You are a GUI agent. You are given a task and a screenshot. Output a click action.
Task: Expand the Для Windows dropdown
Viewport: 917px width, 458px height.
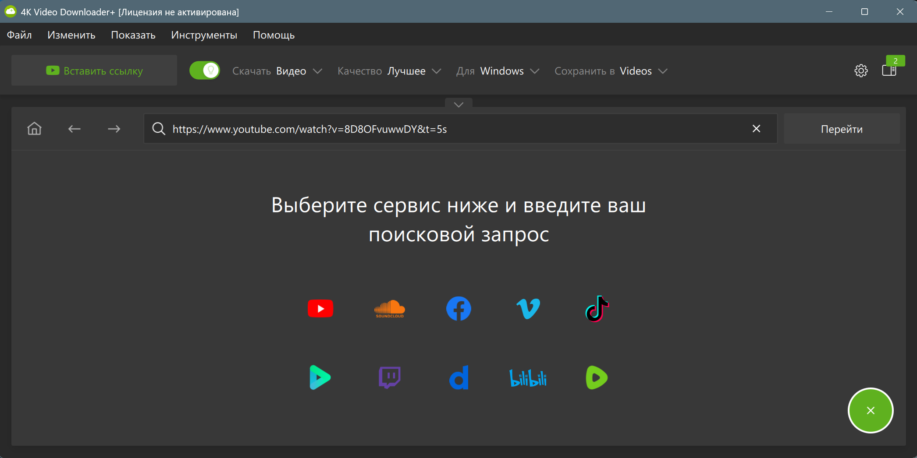point(498,71)
